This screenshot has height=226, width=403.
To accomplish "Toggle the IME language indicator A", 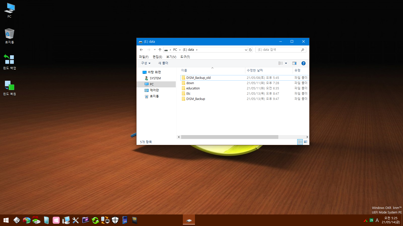I will [x=377, y=220].
